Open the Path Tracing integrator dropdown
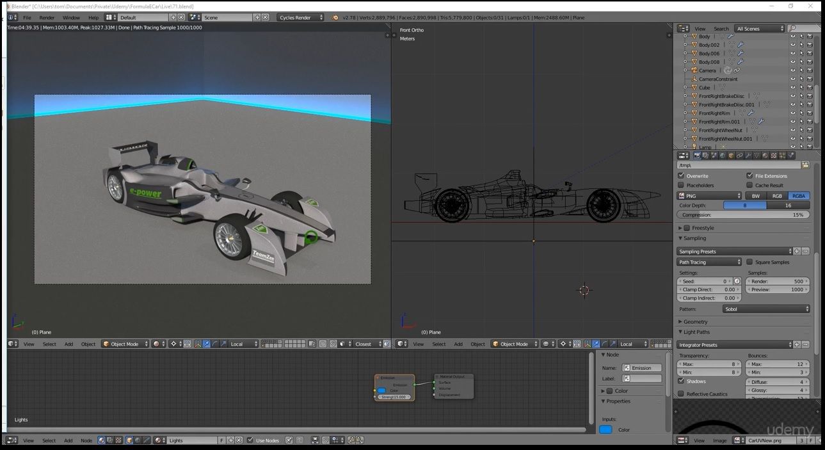825x450 pixels. click(709, 262)
